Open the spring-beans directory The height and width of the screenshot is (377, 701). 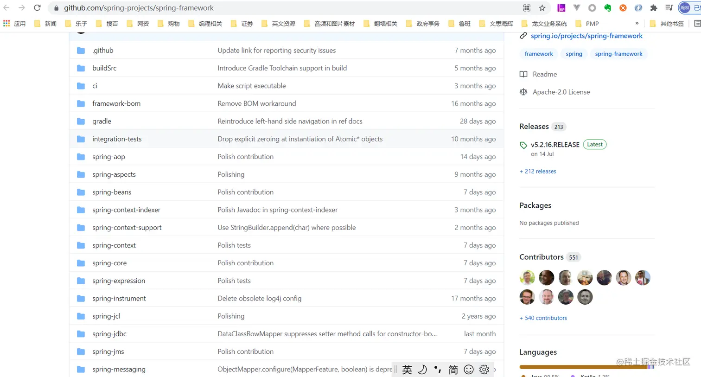112,192
